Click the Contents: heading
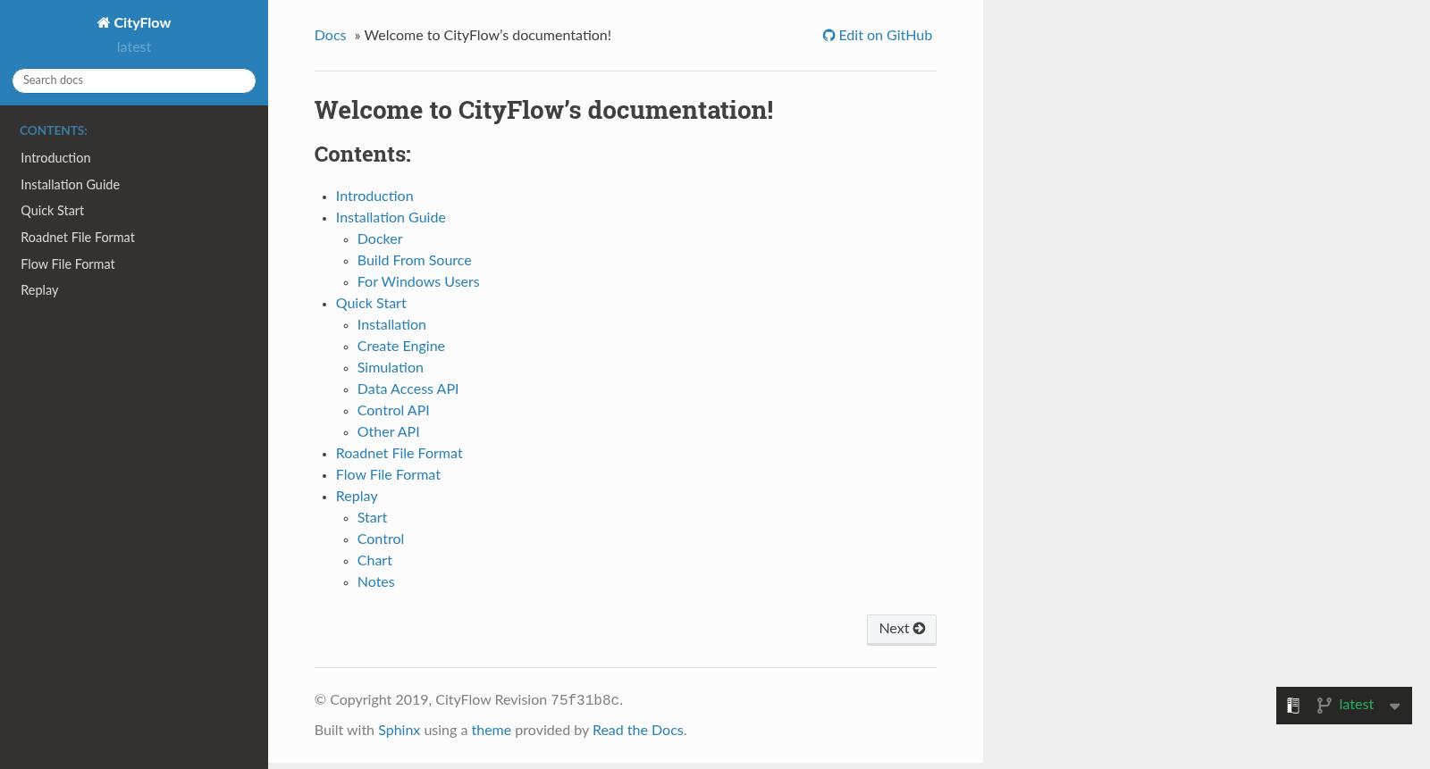 click(362, 155)
